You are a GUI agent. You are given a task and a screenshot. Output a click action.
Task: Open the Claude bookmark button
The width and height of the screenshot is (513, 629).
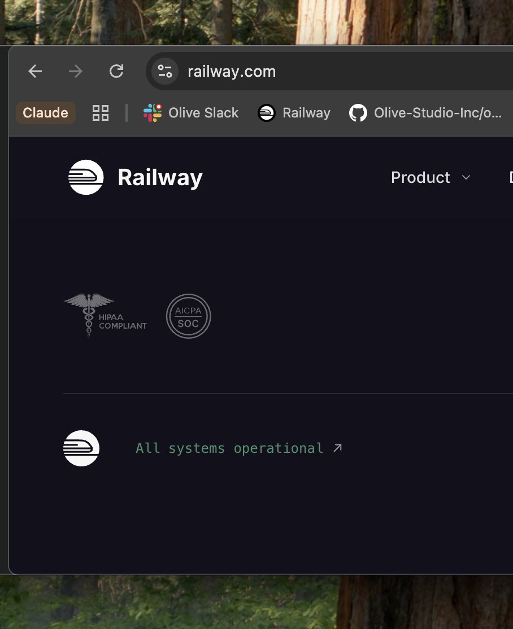pyautogui.click(x=45, y=113)
